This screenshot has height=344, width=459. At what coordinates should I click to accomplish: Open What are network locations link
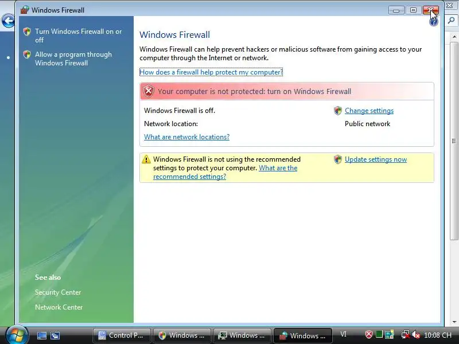(187, 137)
